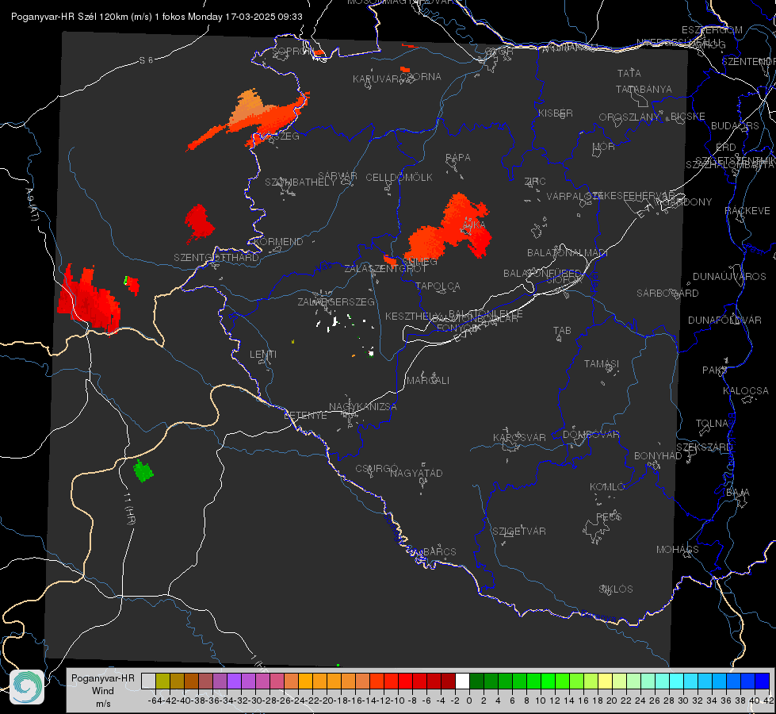The width and height of the screenshot is (776, 714).
Task: Click the DUNAÚJVÁROS city label
Action: click(729, 277)
